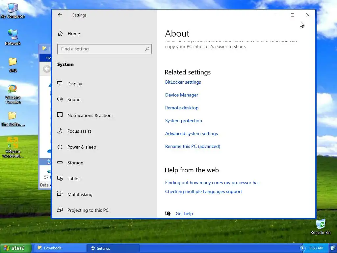The width and height of the screenshot is (337, 253).
Task: Open the Home page in Settings
Action: (x=69, y=34)
